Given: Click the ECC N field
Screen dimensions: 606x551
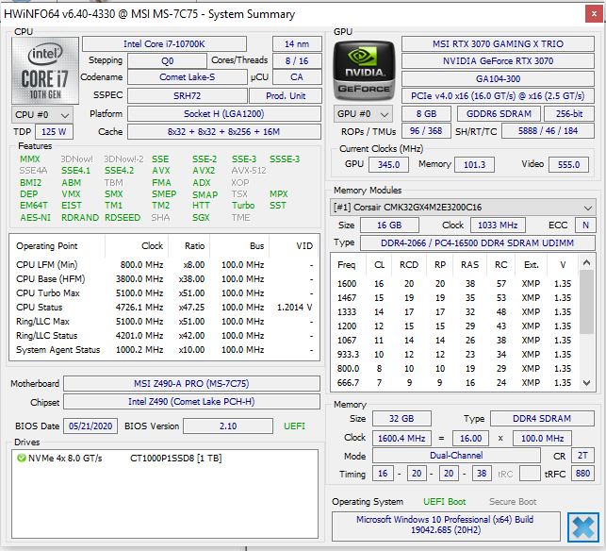Looking at the screenshot, I should pyautogui.click(x=585, y=225).
